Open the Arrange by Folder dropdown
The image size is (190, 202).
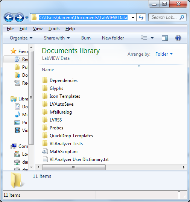(164, 54)
